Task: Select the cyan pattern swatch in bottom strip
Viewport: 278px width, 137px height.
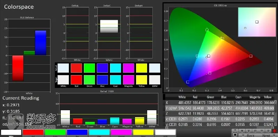Action: click(x=99, y=132)
